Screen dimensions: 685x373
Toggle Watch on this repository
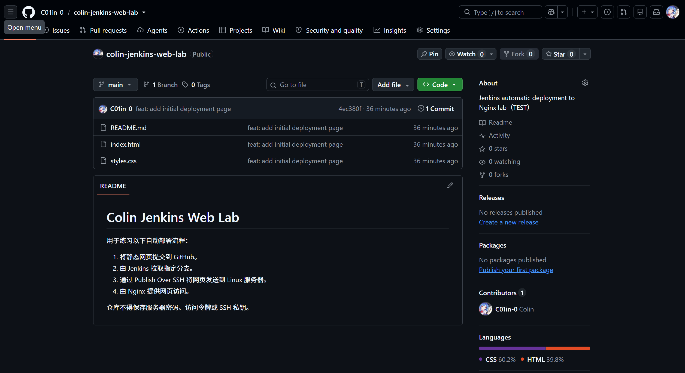pyautogui.click(x=466, y=54)
